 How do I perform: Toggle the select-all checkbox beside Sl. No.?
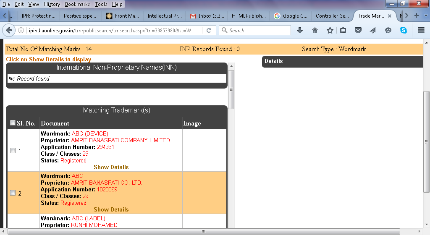(x=13, y=123)
